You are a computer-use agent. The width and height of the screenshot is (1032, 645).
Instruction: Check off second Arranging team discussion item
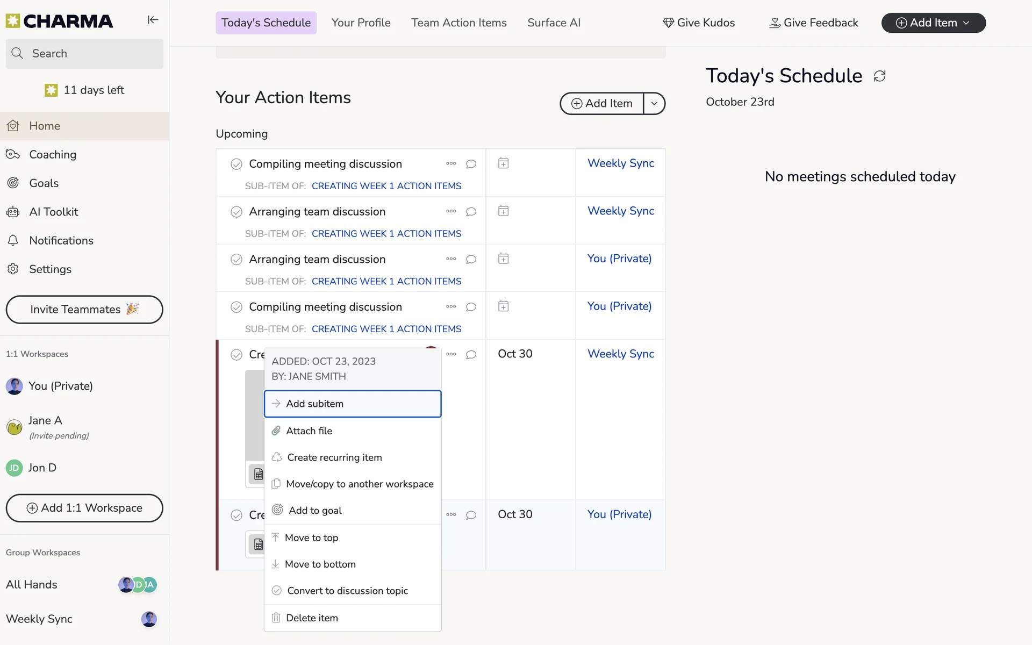point(236,260)
